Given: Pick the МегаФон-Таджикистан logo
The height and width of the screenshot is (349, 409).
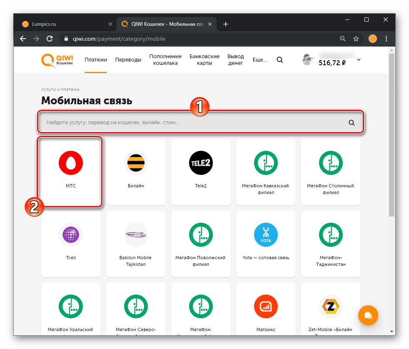Looking at the screenshot, I should coord(331,234).
